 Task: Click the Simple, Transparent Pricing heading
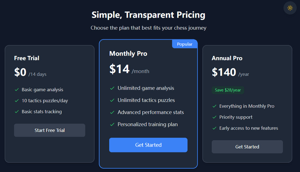tap(148, 15)
